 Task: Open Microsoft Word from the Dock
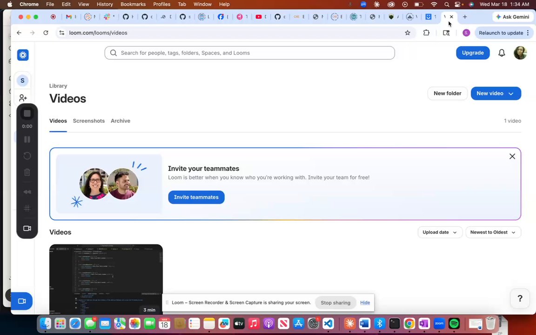point(364,323)
